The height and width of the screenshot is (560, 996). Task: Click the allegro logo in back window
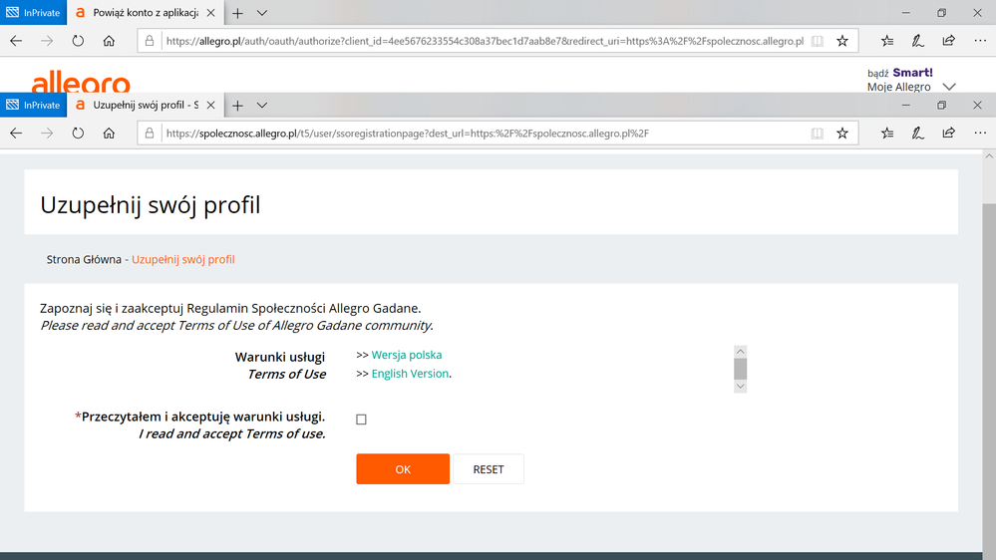[x=81, y=82]
